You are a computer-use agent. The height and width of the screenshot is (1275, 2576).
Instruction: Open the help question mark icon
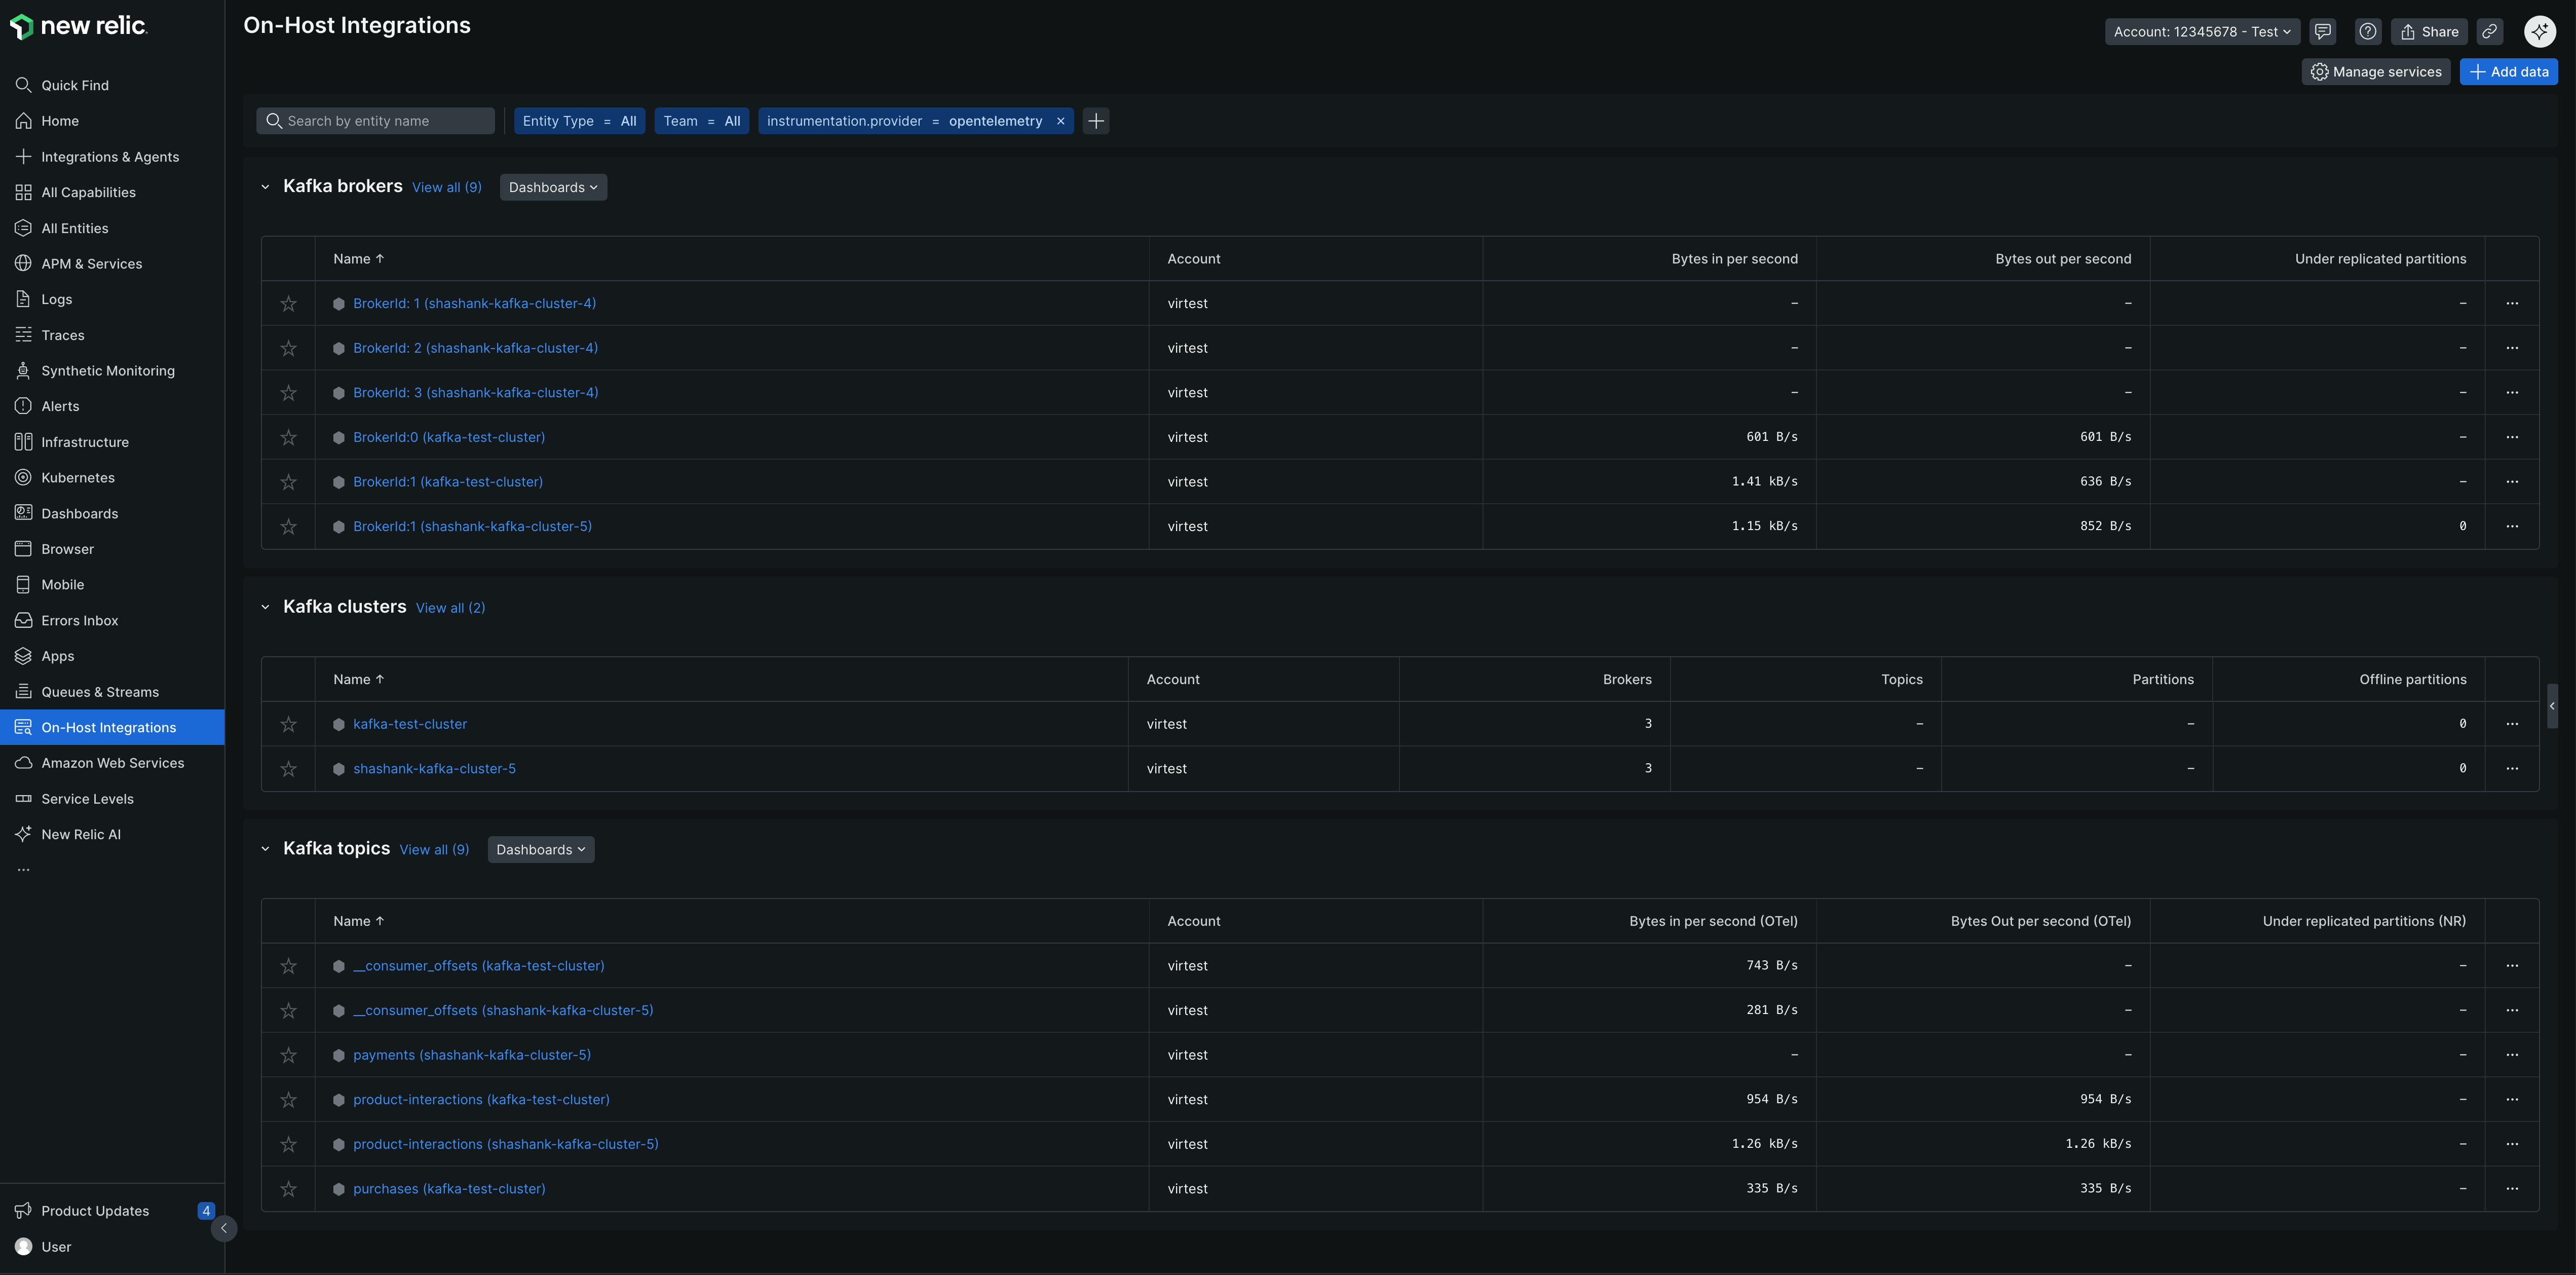2367,31
